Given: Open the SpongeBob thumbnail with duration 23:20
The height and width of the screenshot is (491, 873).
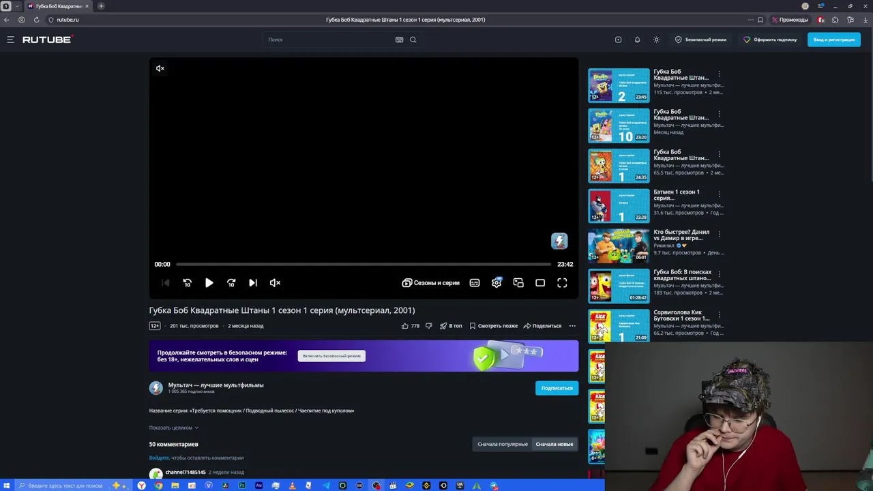Looking at the screenshot, I should (619, 125).
